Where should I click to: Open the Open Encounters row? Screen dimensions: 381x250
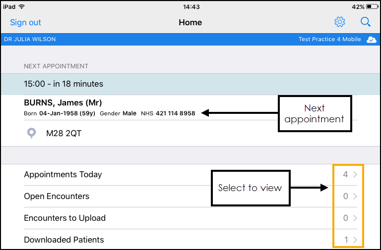[57, 197]
